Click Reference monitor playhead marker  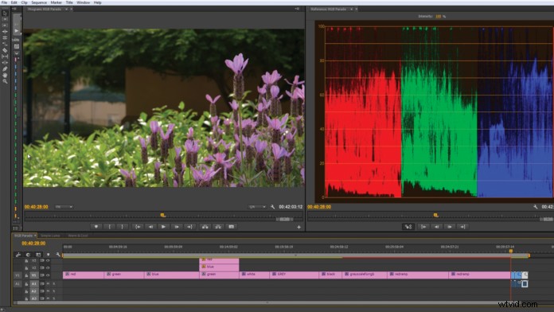tap(435, 215)
